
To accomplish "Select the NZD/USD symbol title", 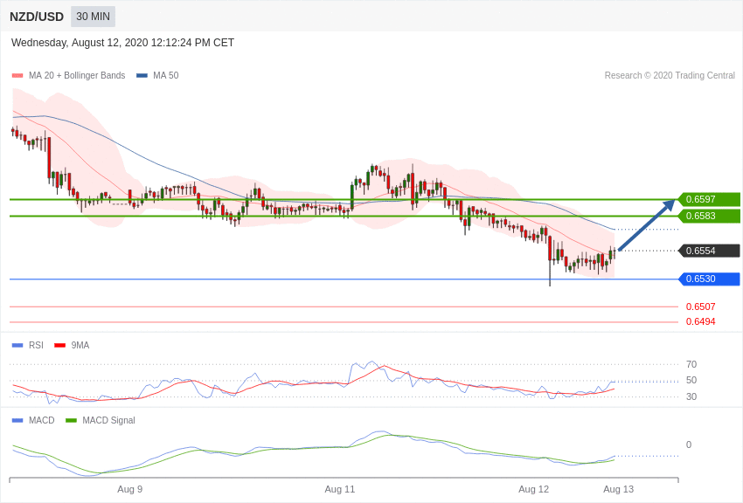I will pyautogui.click(x=37, y=17).
